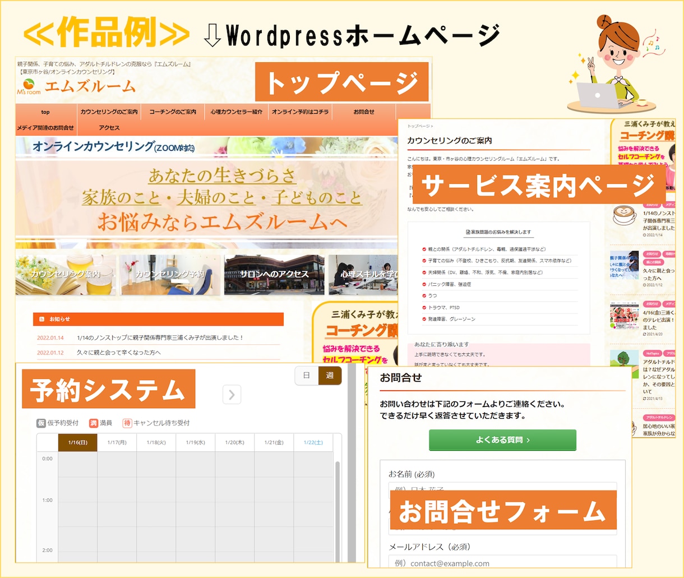Click the green tree illustration thumbnail in sidebar
684x578 pixels.
625,365
